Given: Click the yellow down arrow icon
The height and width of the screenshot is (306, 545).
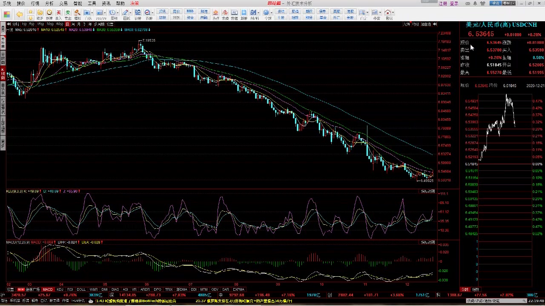Looking at the screenshot, I should [31, 18].
